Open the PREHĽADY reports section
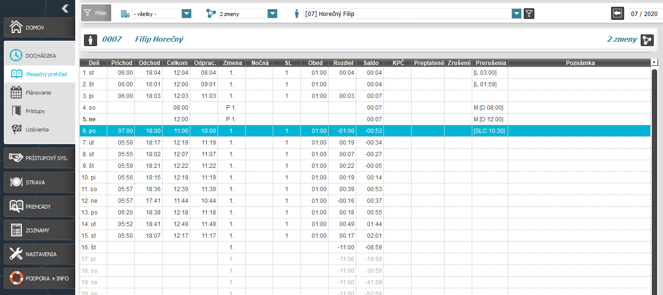This screenshot has width=663, height=295. click(x=40, y=206)
